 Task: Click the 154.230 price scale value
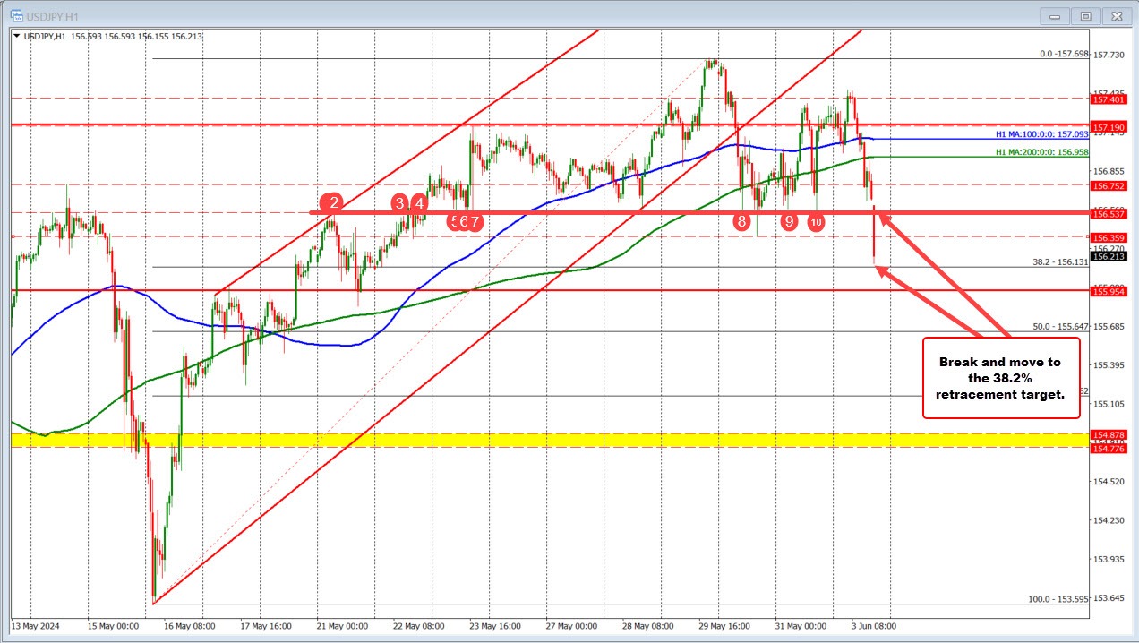click(x=1110, y=520)
